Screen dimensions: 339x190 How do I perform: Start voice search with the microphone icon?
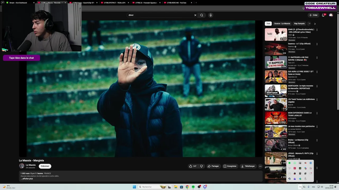pos(211,15)
